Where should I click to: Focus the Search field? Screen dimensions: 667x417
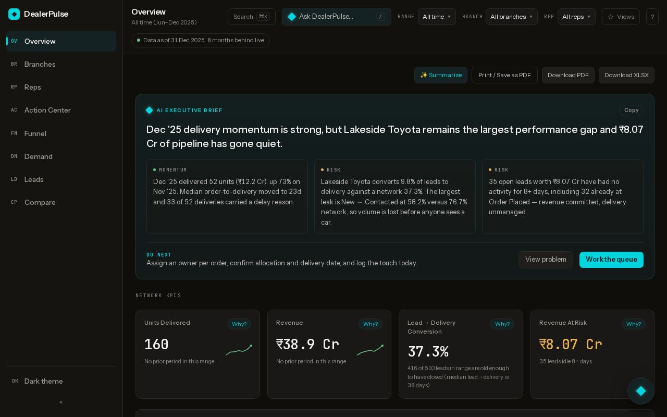[x=252, y=17]
